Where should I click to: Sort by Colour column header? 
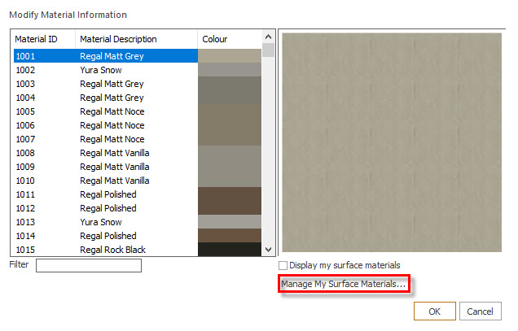coord(215,39)
